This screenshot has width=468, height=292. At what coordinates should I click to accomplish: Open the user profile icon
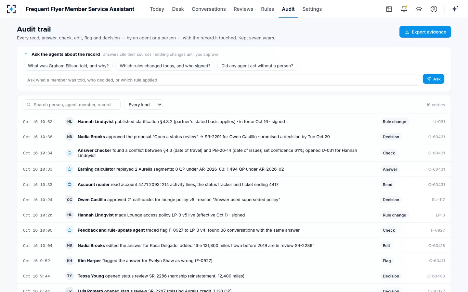(x=434, y=9)
